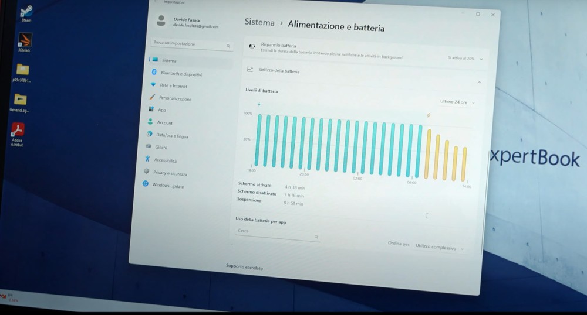Open the 3DMark desktop shortcut
Screen dimensions: 587x315
(25, 42)
